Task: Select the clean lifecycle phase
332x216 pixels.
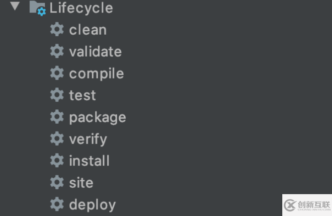Action: pyautogui.click(x=88, y=30)
